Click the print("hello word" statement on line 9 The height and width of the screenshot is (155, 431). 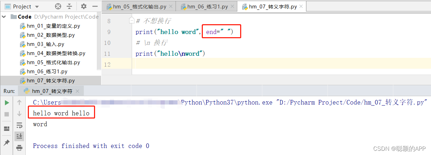click(x=167, y=32)
